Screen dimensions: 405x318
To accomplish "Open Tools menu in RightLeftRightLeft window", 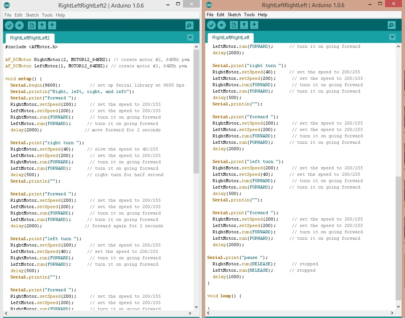I will tap(249, 15).
